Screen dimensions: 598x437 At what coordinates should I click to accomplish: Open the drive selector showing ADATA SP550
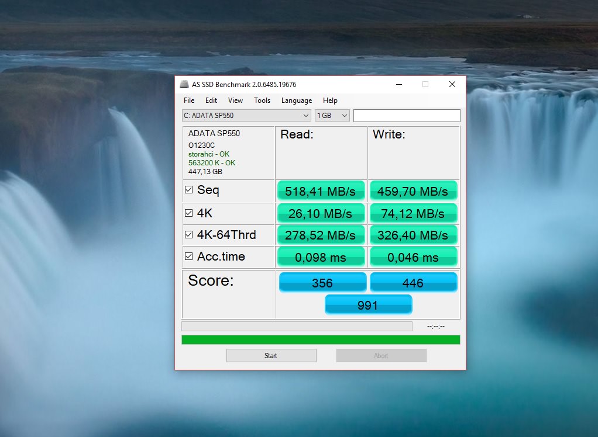[x=246, y=116]
